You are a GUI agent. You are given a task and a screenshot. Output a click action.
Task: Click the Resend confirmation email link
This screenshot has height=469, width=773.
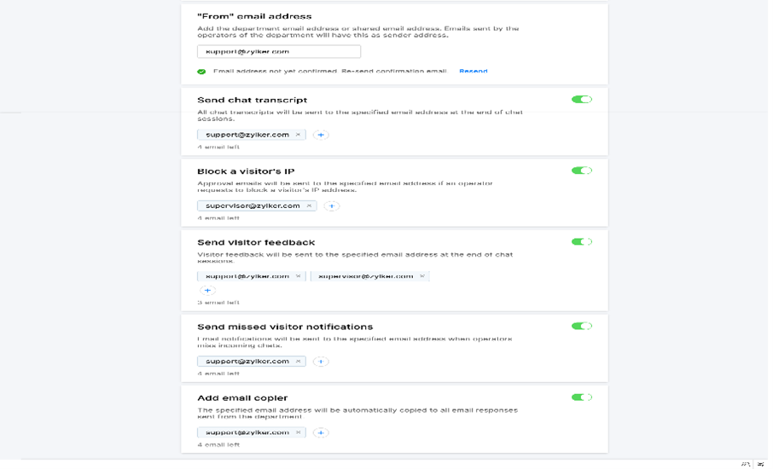(x=473, y=71)
